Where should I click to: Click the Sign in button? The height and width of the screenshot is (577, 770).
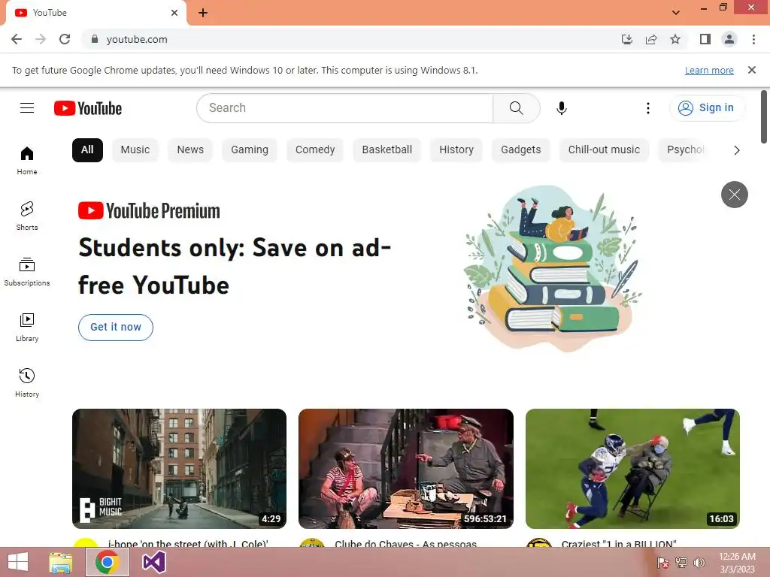pyautogui.click(x=707, y=108)
